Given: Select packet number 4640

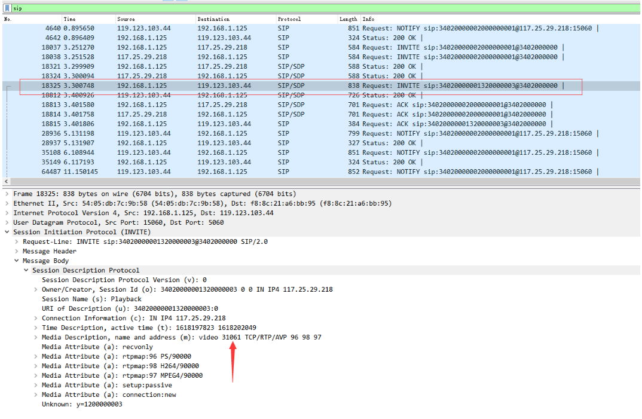Looking at the screenshot, I should click(321, 28).
